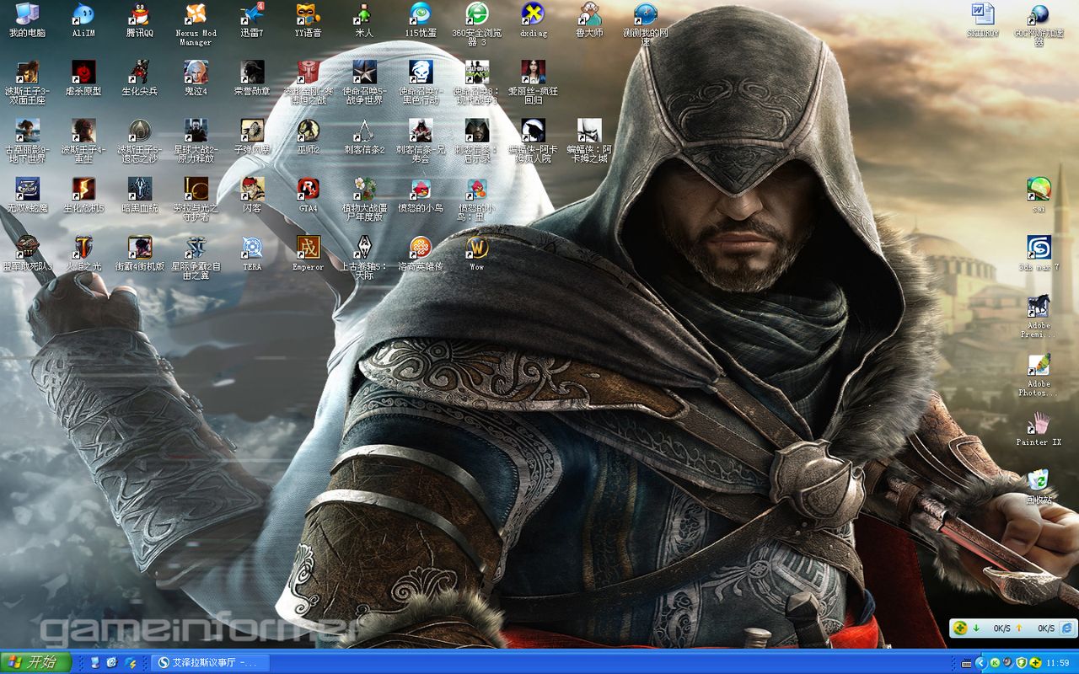Open the 上古卷轴5:天际 Skyrim shortcut

tap(364, 248)
